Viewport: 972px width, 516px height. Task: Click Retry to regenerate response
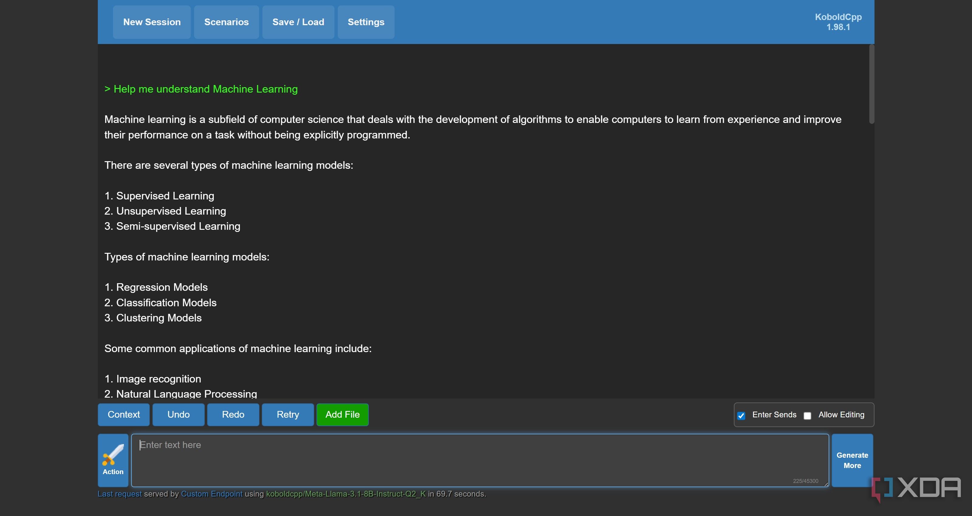pos(288,415)
